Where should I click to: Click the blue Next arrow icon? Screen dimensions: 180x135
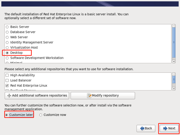pos(165,128)
